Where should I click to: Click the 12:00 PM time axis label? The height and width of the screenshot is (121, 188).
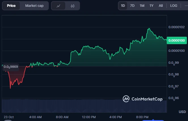click(89, 117)
